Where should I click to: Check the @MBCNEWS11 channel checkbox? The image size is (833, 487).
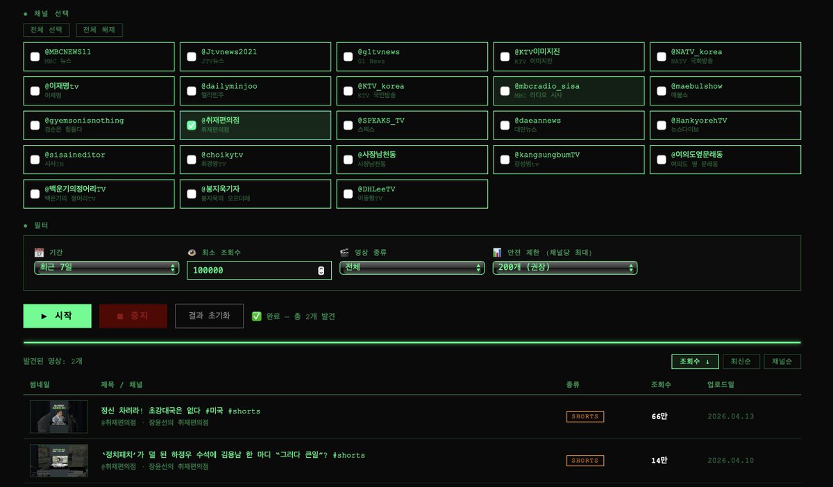click(35, 57)
